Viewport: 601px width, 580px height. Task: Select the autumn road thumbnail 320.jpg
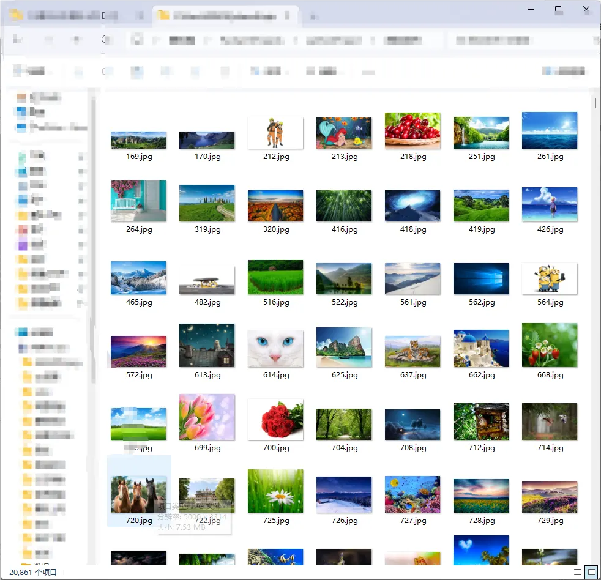tap(275, 206)
